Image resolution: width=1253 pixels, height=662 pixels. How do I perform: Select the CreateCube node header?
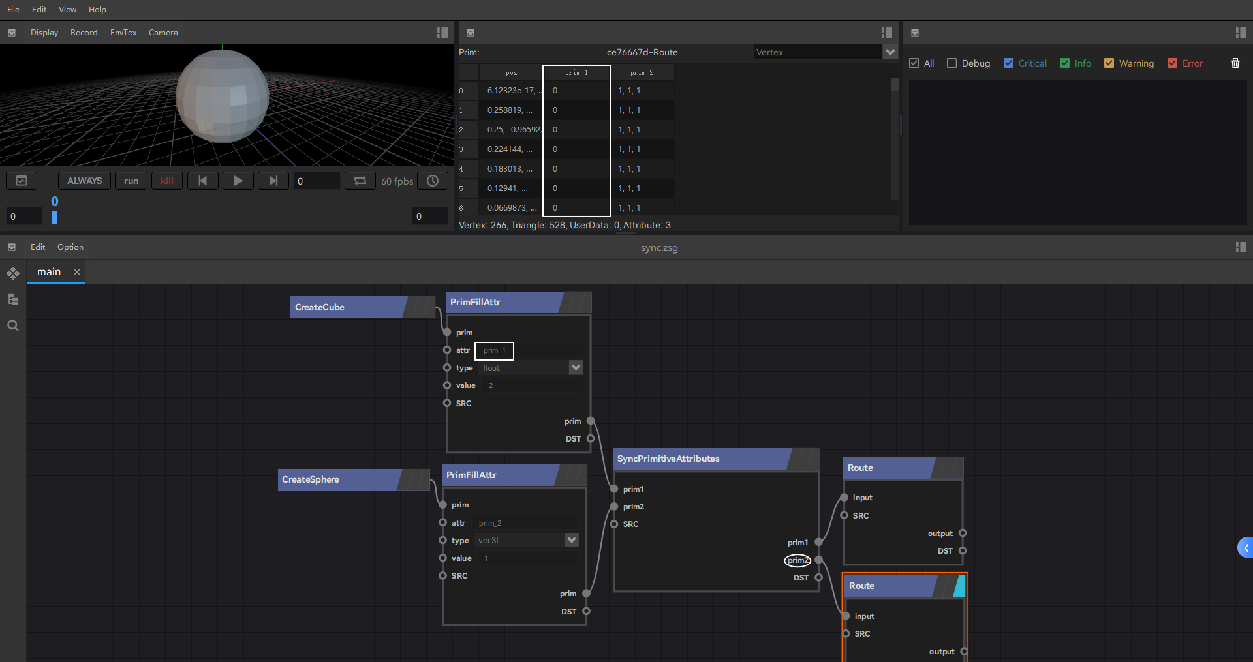pos(363,307)
